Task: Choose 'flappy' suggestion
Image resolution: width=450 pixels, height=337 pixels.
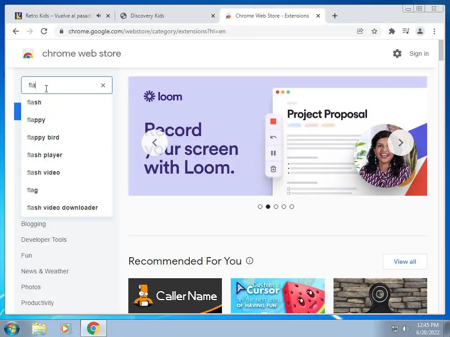Action: (67, 120)
